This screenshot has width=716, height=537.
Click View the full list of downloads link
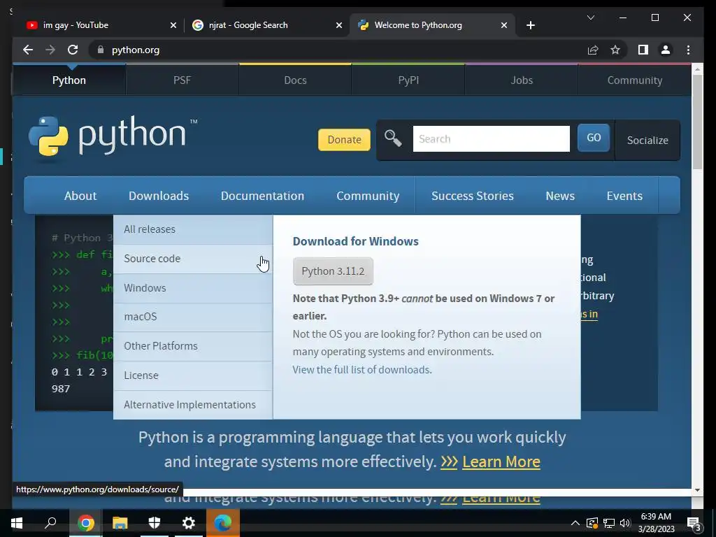[362, 369]
